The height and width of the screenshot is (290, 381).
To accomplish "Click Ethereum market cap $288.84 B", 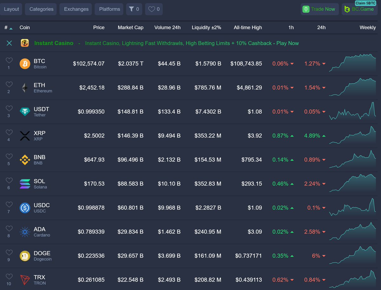I will pyautogui.click(x=130, y=88).
